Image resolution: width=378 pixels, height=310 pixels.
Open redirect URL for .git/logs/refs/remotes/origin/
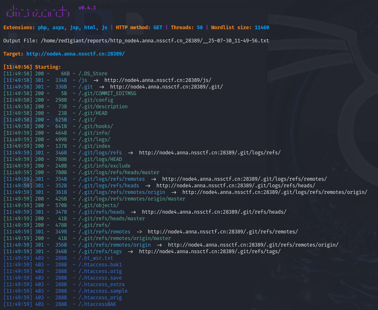[274, 192]
